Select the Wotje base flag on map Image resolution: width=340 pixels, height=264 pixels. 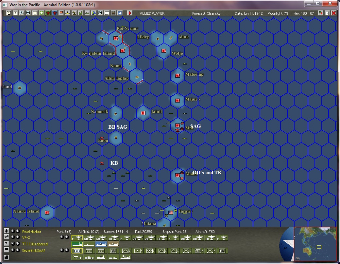click(x=164, y=51)
